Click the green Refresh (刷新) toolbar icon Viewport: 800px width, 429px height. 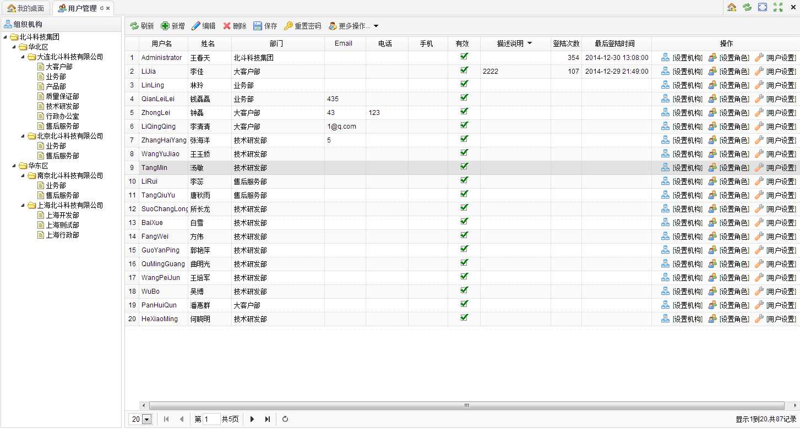pyautogui.click(x=134, y=26)
